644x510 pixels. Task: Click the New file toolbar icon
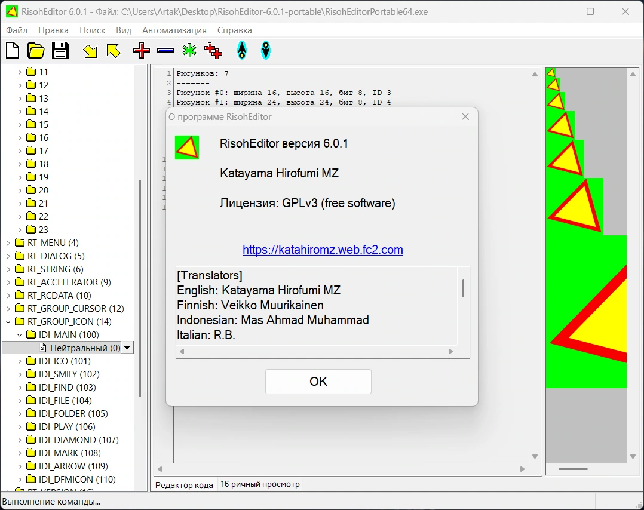[13, 51]
